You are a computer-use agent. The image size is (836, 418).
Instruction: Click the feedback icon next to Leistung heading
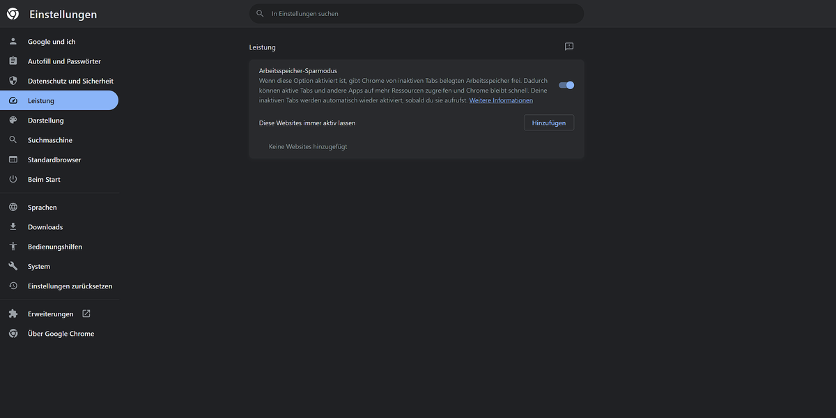tap(569, 47)
